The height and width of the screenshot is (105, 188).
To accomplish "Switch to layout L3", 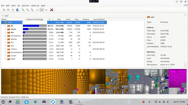I will (46, 10).
